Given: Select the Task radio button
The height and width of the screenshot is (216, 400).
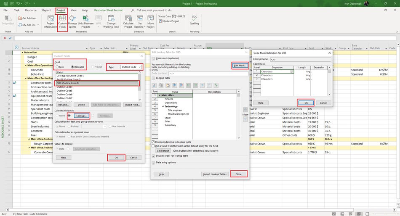Looking at the screenshot, I should click(57, 67).
